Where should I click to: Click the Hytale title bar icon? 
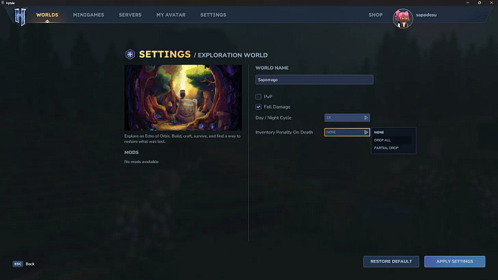[x=3, y=3]
